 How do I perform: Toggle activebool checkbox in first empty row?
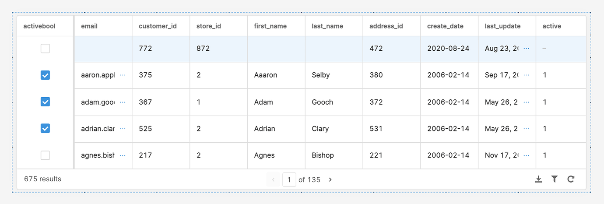[45, 49]
